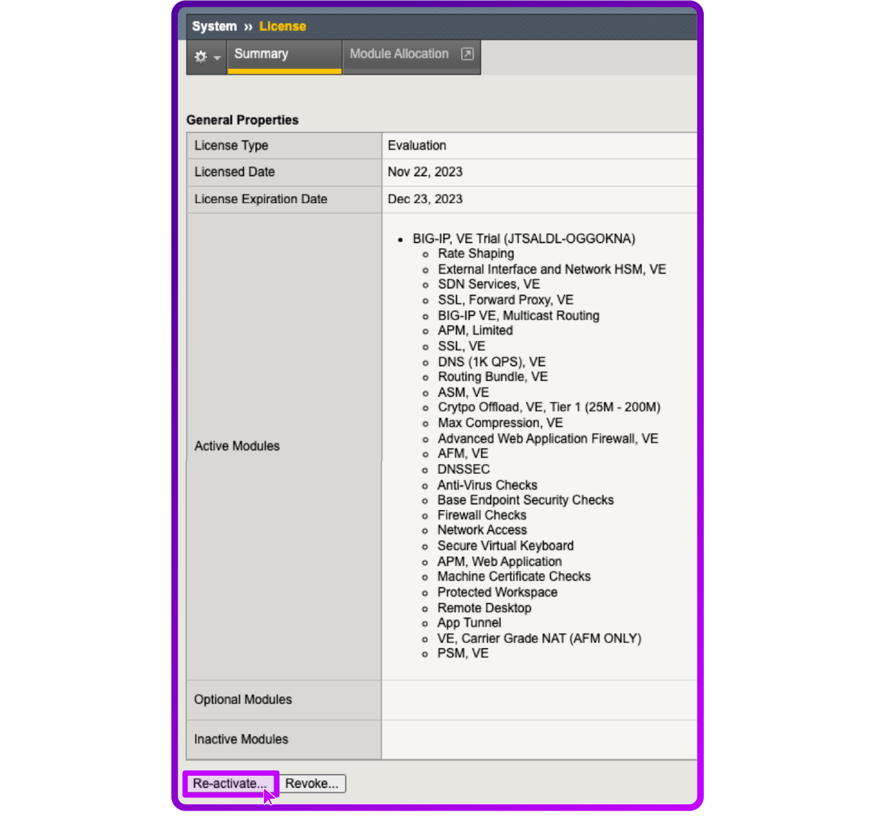The image size is (876, 816).
Task: Select Machine Certificate Checks
Action: 514,577
